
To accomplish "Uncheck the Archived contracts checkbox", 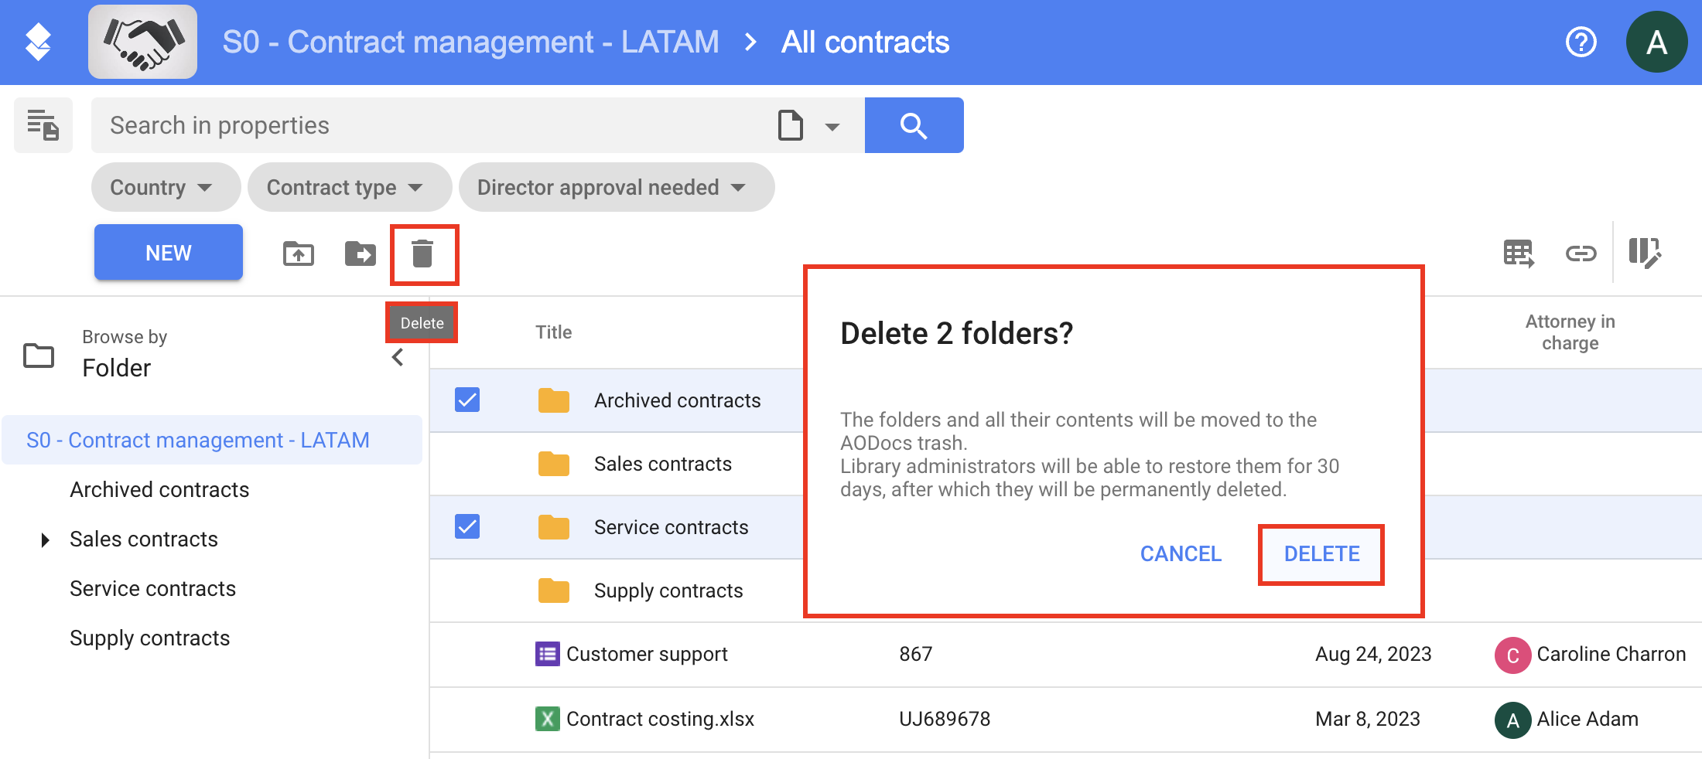I will point(467,400).
